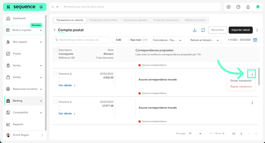
Task: Click the refresh sync icon
Action: tap(203, 30)
